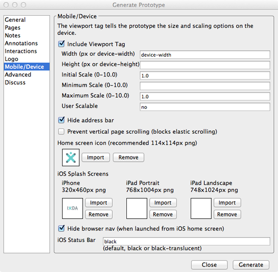Viewport: 278px width, 272px height.
Task: Import an iPad Landscape splash screen
Action: 227,203
